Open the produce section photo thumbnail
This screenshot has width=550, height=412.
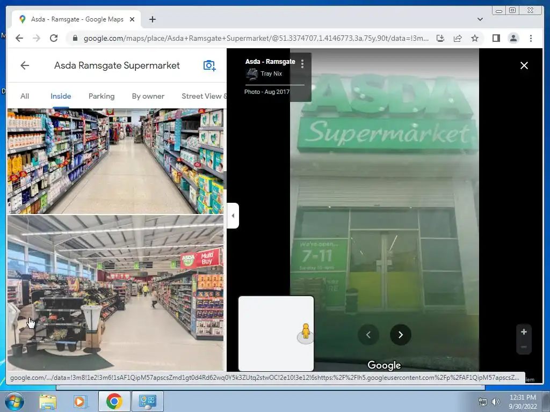pyautogui.click(x=115, y=293)
